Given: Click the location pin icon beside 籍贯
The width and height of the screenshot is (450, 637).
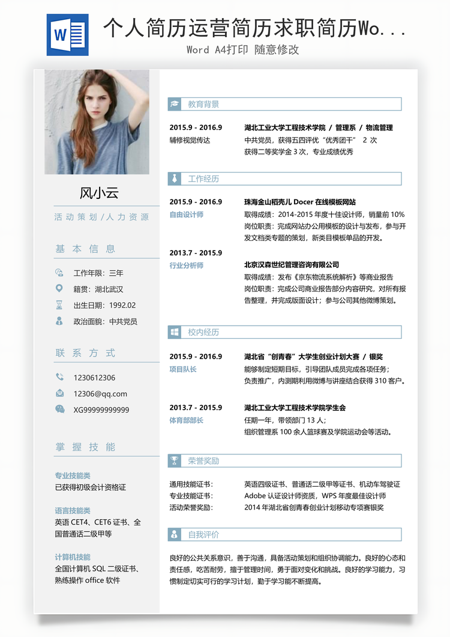Looking at the screenshot, I should [x=59, y=288].
